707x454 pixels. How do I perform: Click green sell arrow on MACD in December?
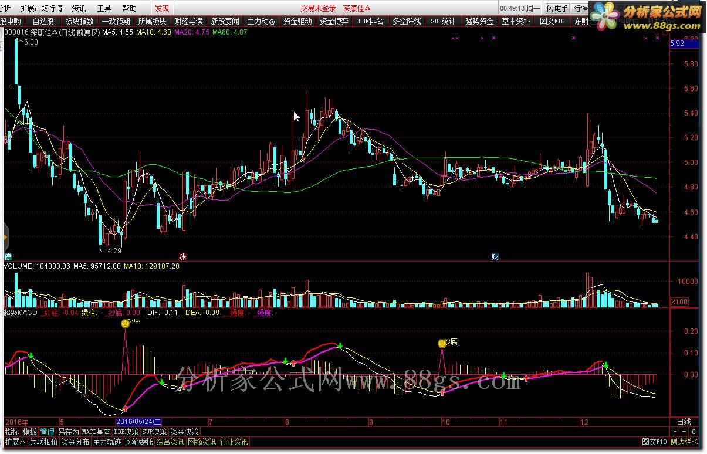(x=607, y=366)
